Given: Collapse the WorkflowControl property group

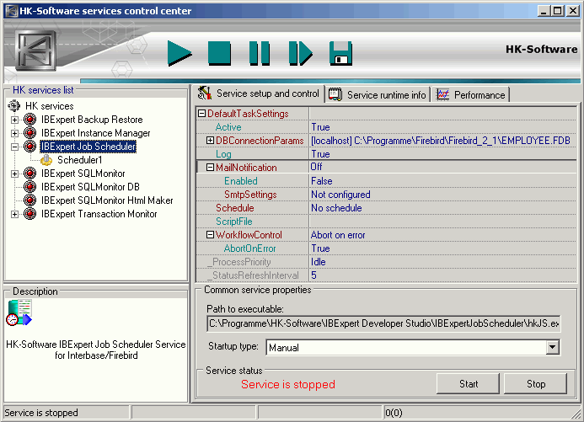Looking at the screenshot, I should coord(210,235).
